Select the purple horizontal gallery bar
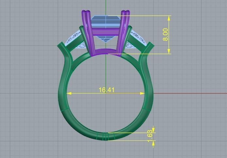The image size is (227, 158). point(106,32)
